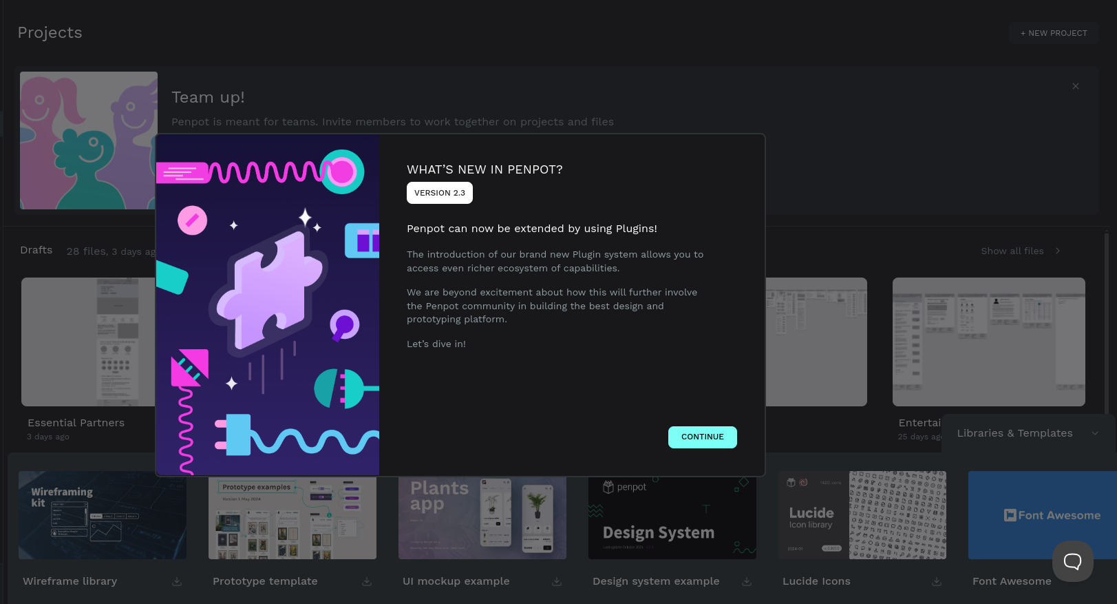Open the Plants app thumbnail
The width and height of the screenshot is (1117, 604).
pos(482,518)
